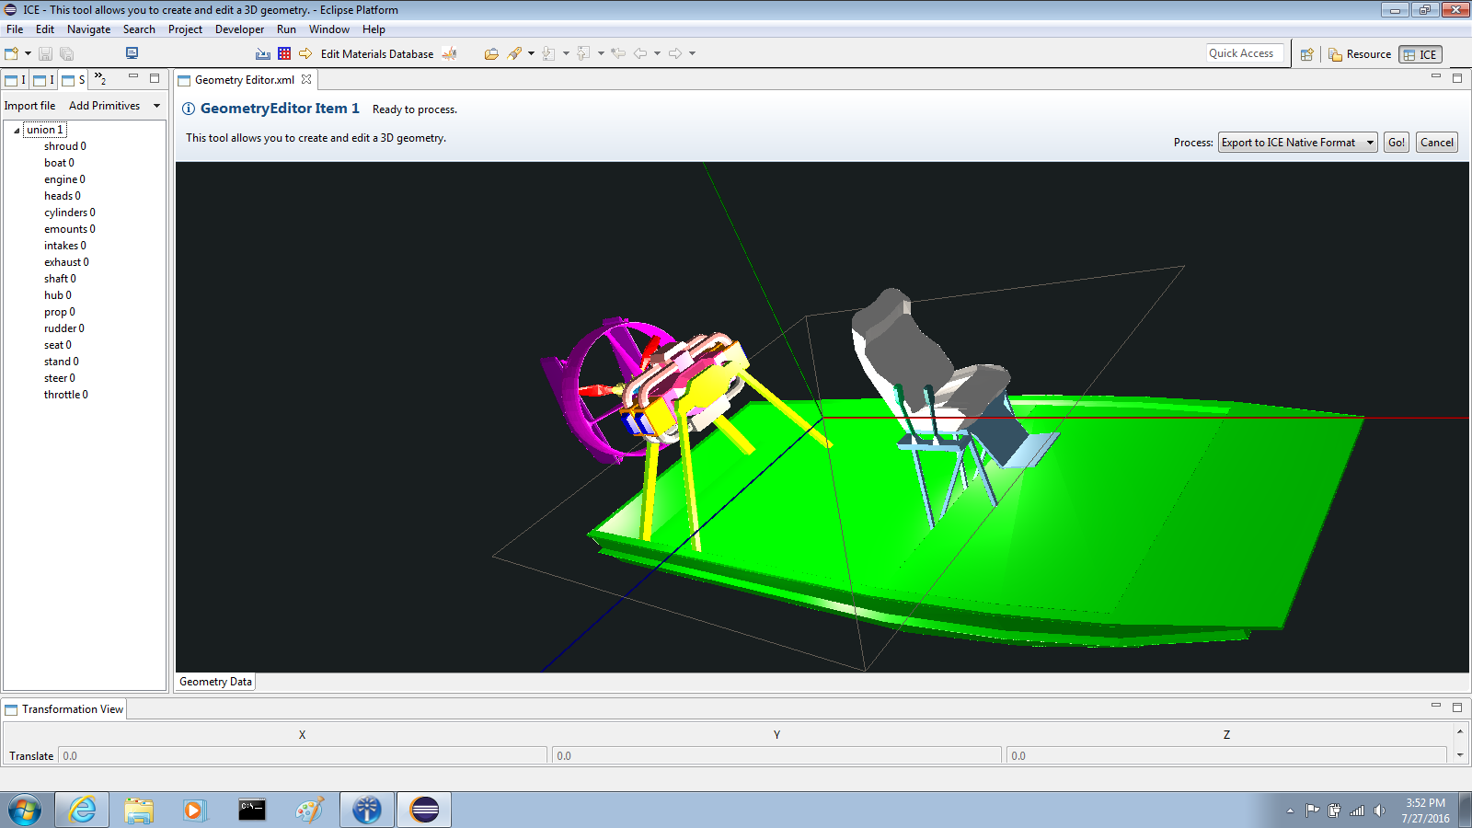Open the Back history dropdown arrow
The image size is (1472, 828).
pos(657,53)
